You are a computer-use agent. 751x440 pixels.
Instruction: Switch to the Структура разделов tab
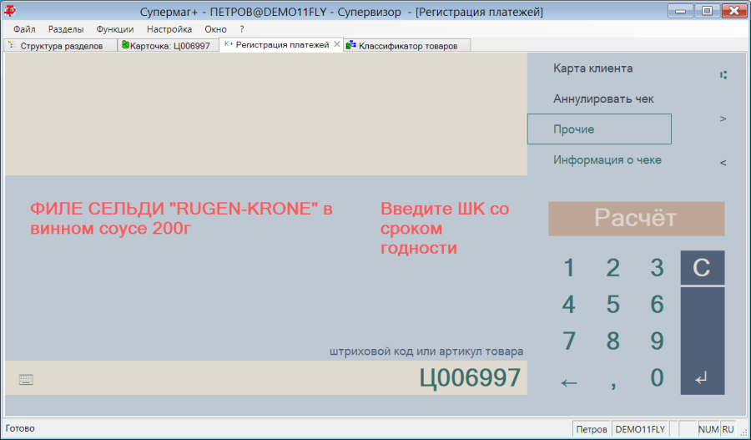(60, 46)
